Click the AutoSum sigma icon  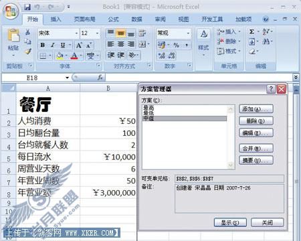252,31
